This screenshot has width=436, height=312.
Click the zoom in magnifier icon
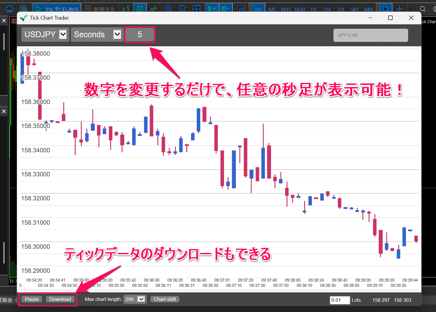pos(168,8)
